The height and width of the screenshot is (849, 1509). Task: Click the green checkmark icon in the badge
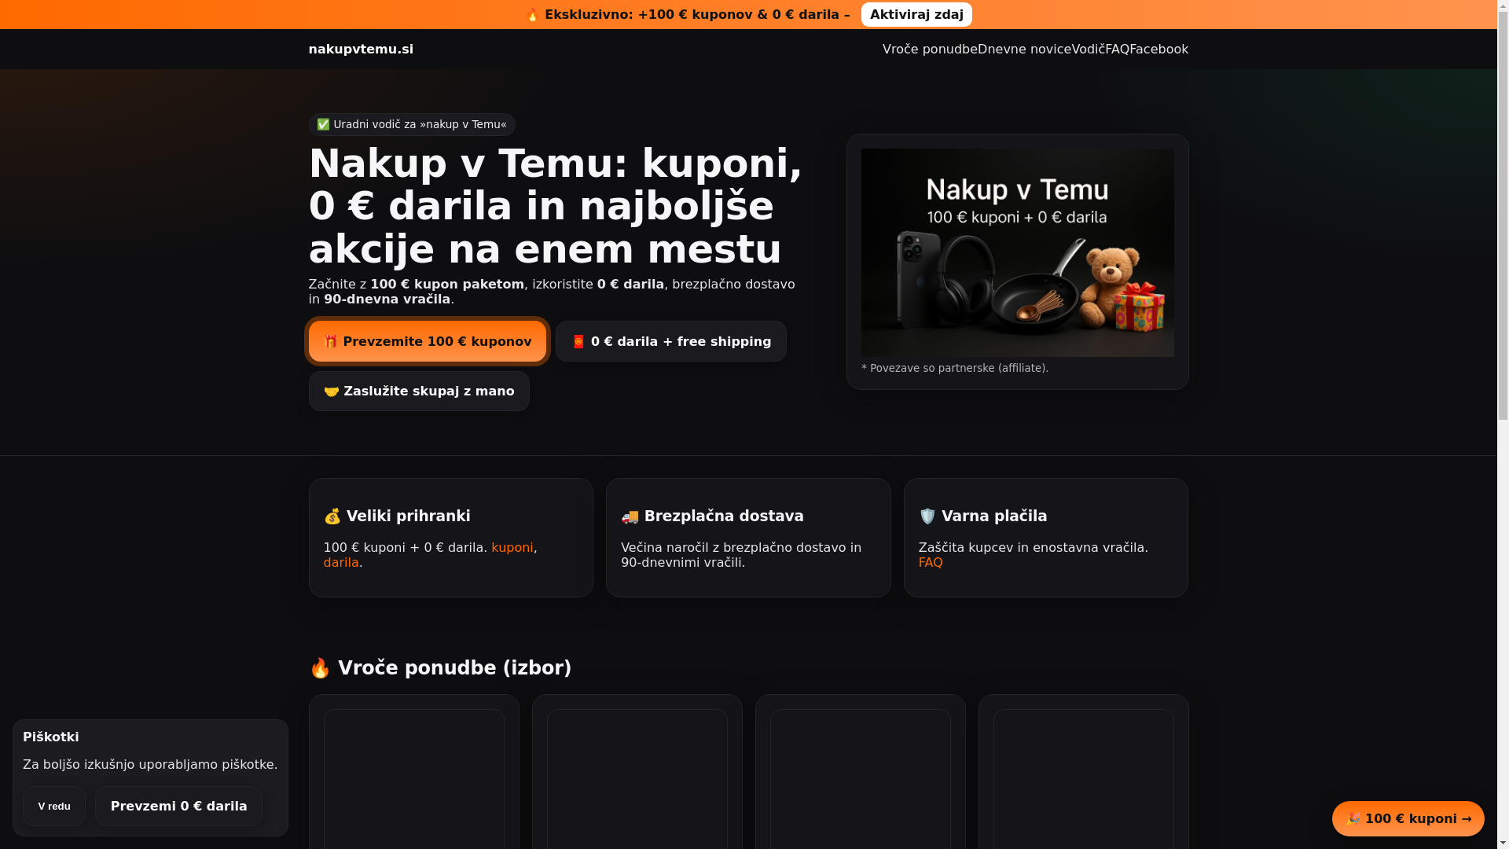[323, 124]
